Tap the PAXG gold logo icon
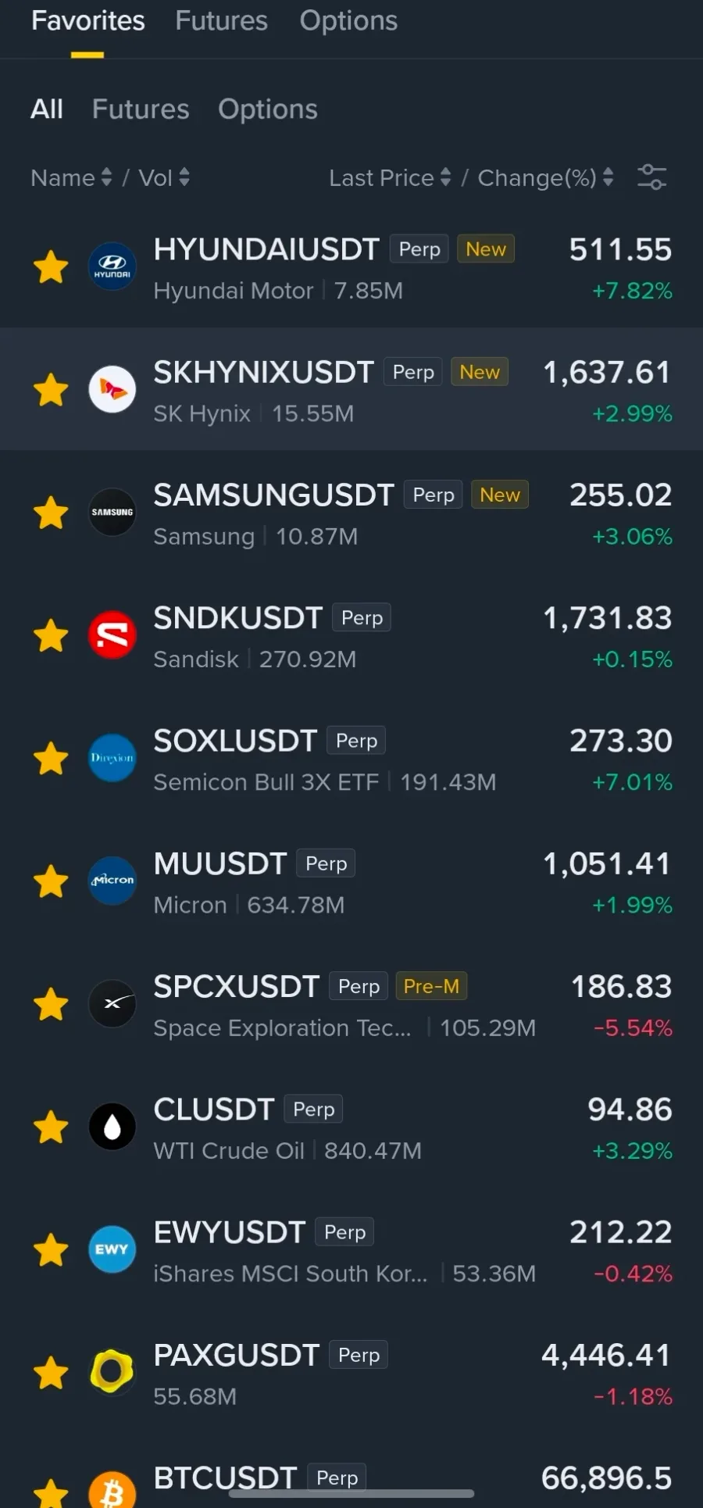 (112, 1372)
